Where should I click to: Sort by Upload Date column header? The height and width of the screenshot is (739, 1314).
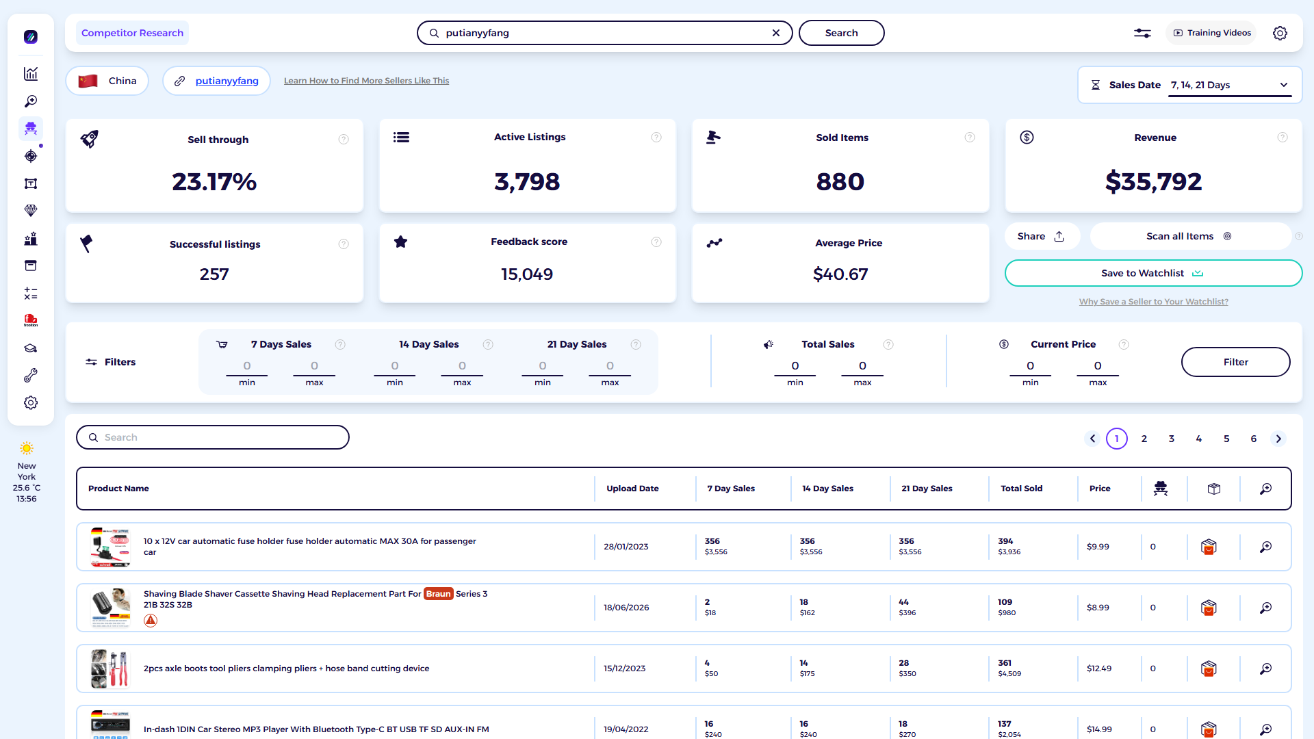[x=632, y=489]
